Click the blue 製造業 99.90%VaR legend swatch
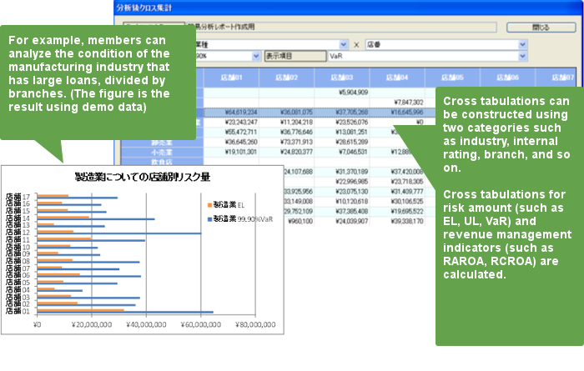Image resolution: width=584 pixels, height=371 pixels. pyautogui.click(x=208, y=218)
